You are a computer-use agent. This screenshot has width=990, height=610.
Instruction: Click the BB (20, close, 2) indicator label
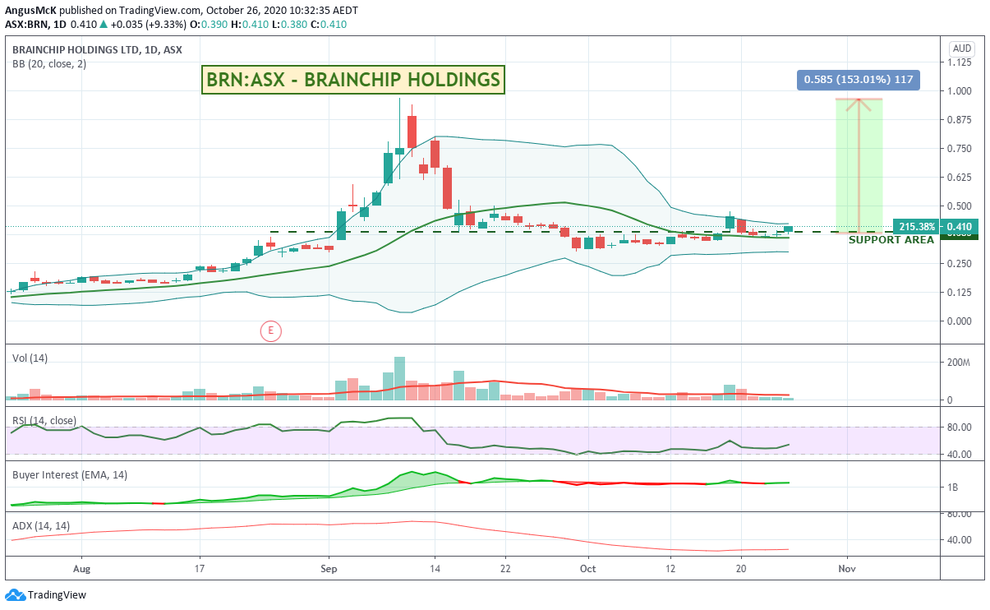click(48, 64)
